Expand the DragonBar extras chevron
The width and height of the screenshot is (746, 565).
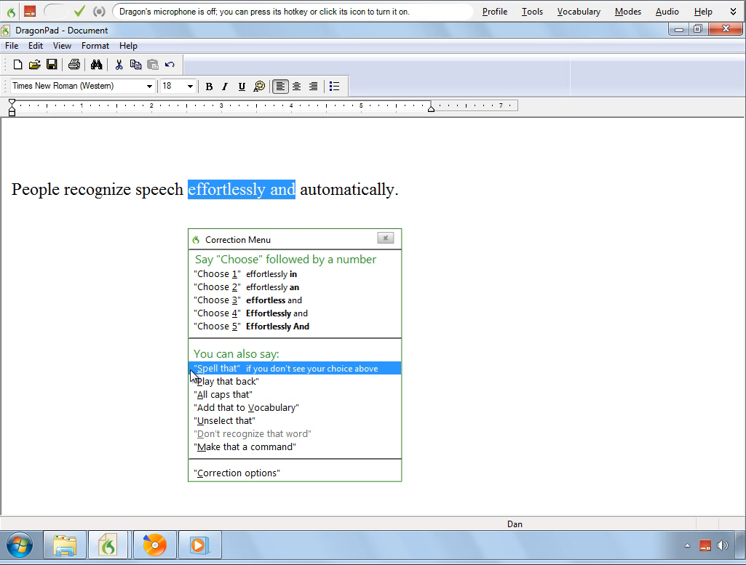click(x=733, y=12)
